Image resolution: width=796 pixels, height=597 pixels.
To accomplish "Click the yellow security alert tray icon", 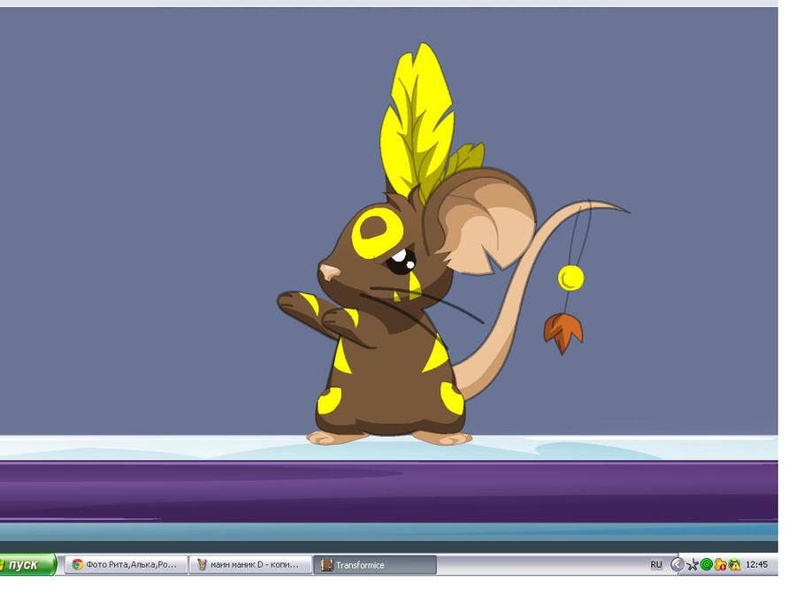I will click(x=720, y=564).
